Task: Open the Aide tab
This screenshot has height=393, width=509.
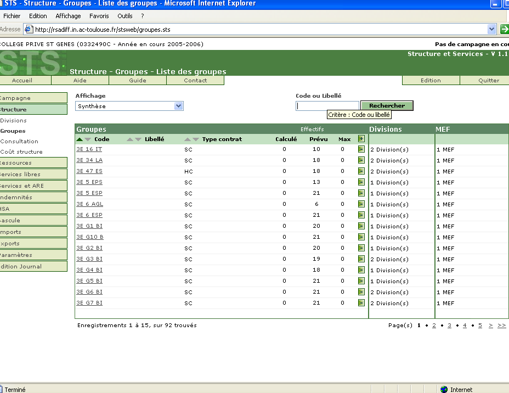Action: click(80, 80)
